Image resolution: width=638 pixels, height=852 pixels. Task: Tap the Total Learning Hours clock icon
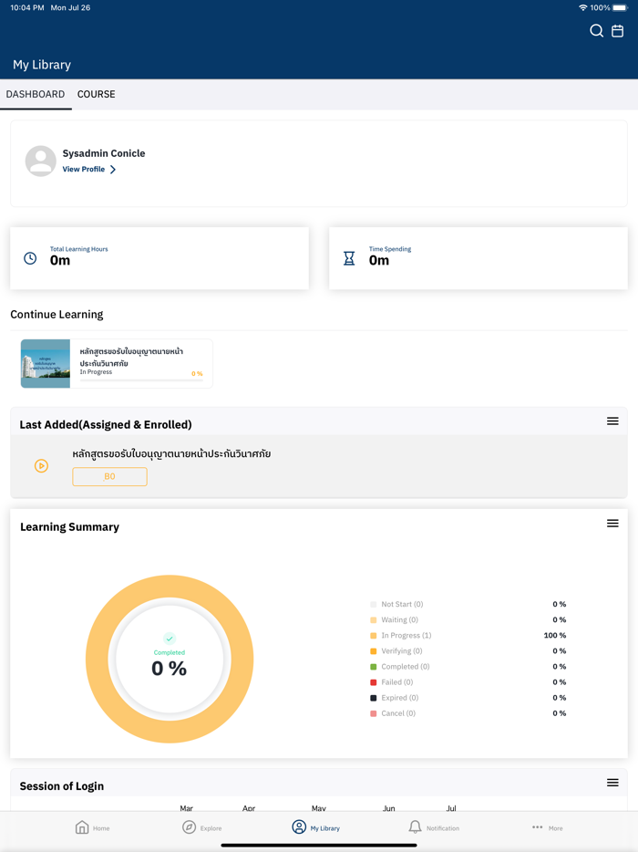30,258
